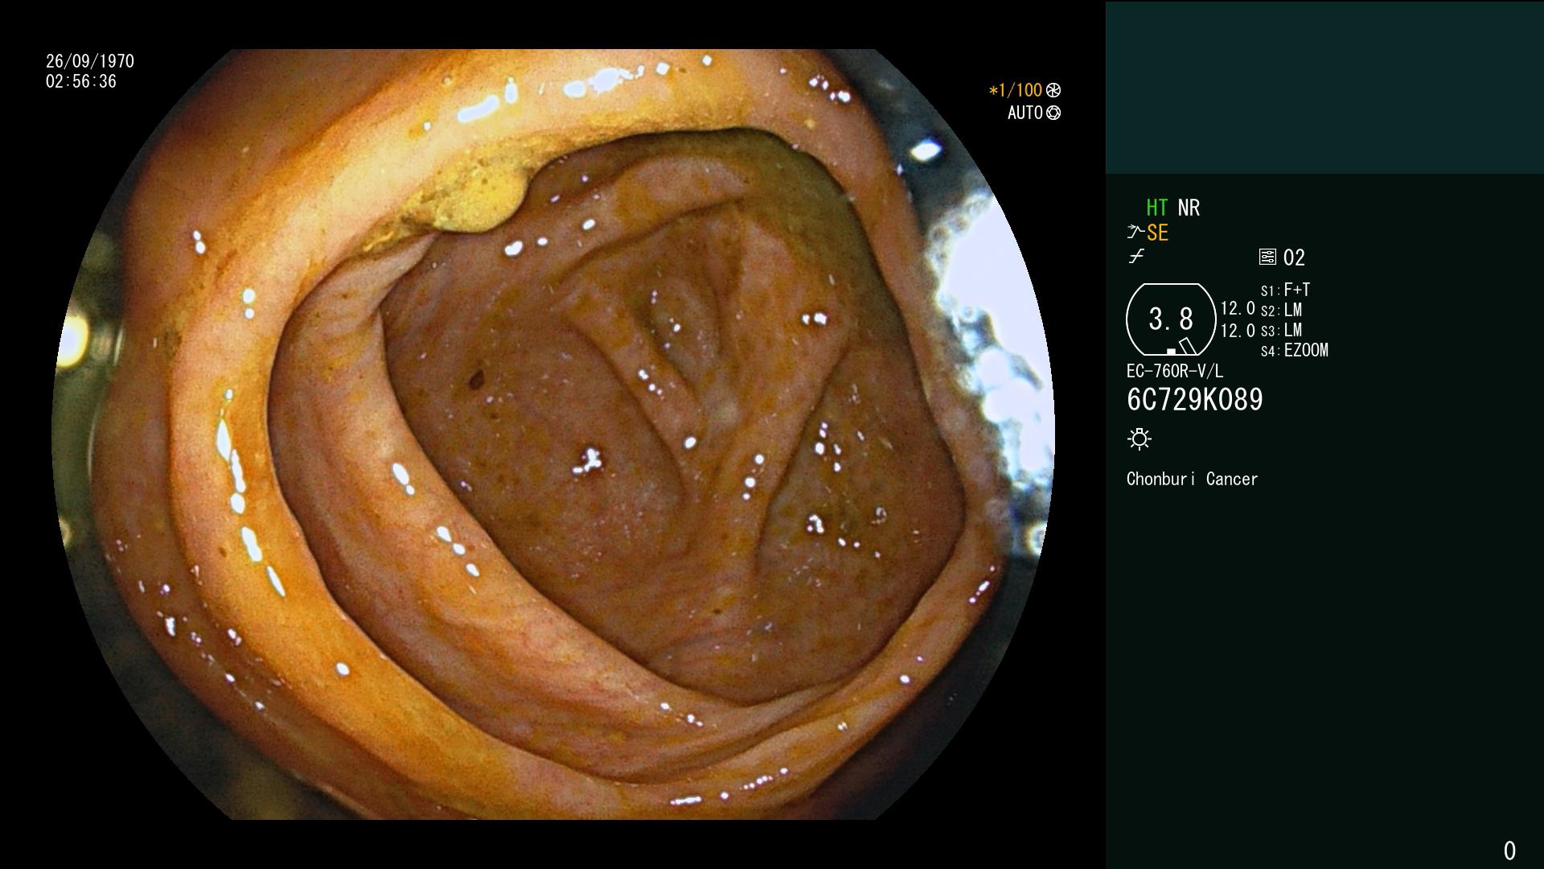Click the serial number 6C729K089

(1194, 400)
